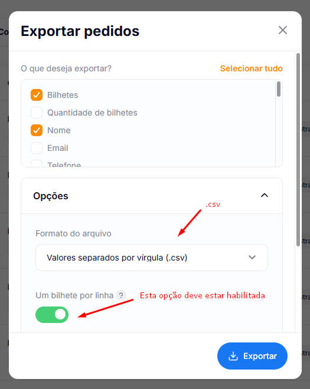Click the help question mark icon
Screen dimensions: 310x389
(121, 295)
